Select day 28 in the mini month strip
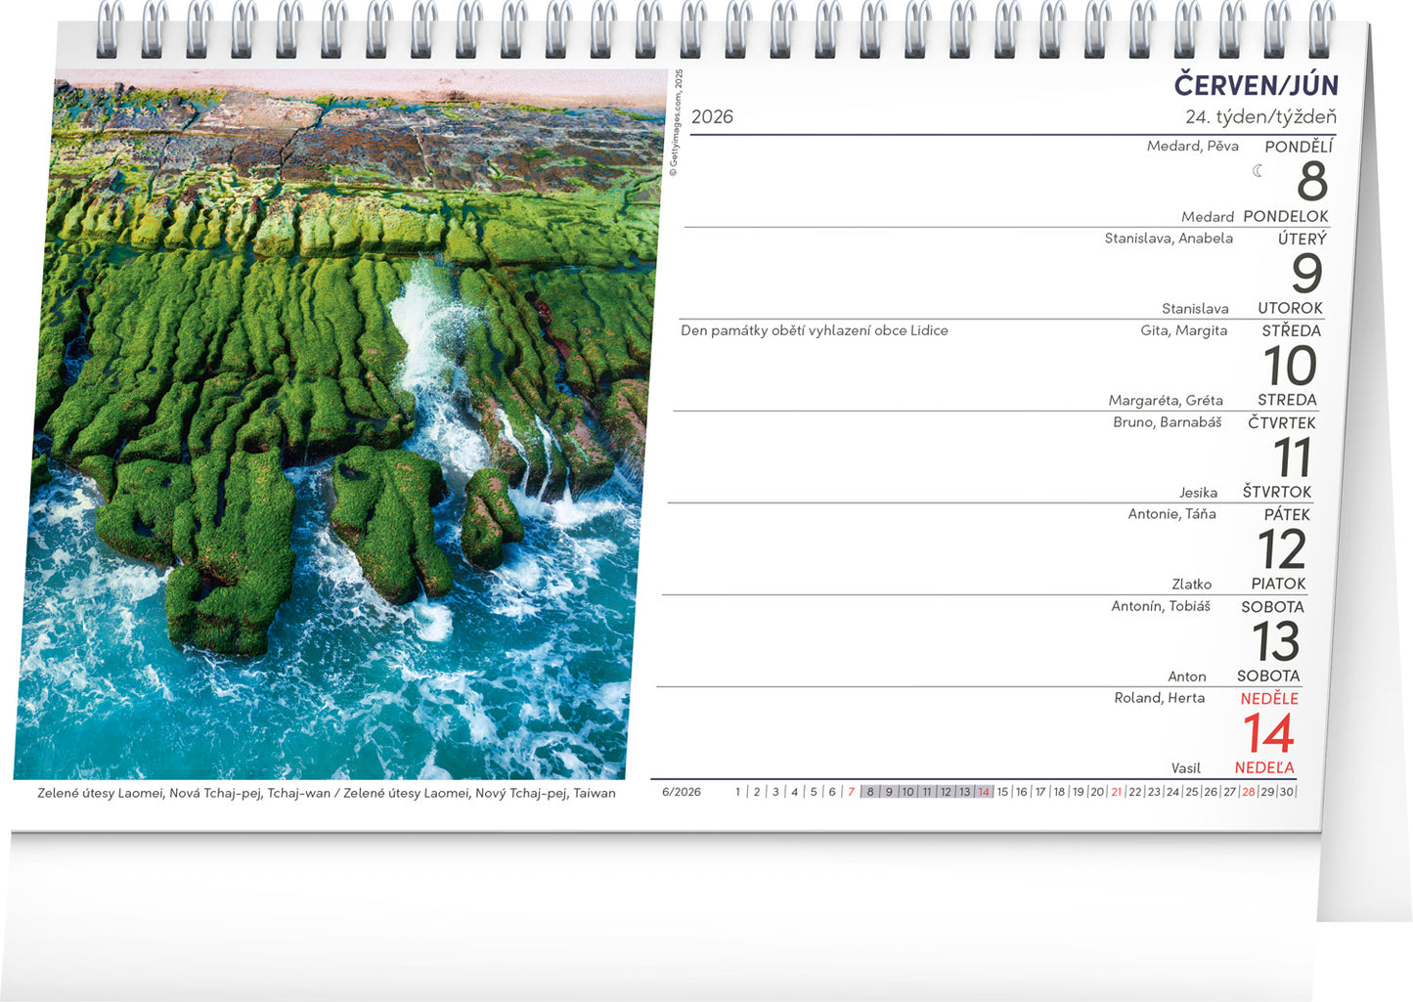Image resolution: width=1413 pixels, height=1002 pixels. pyautogui.click(x=1248, y=792)
